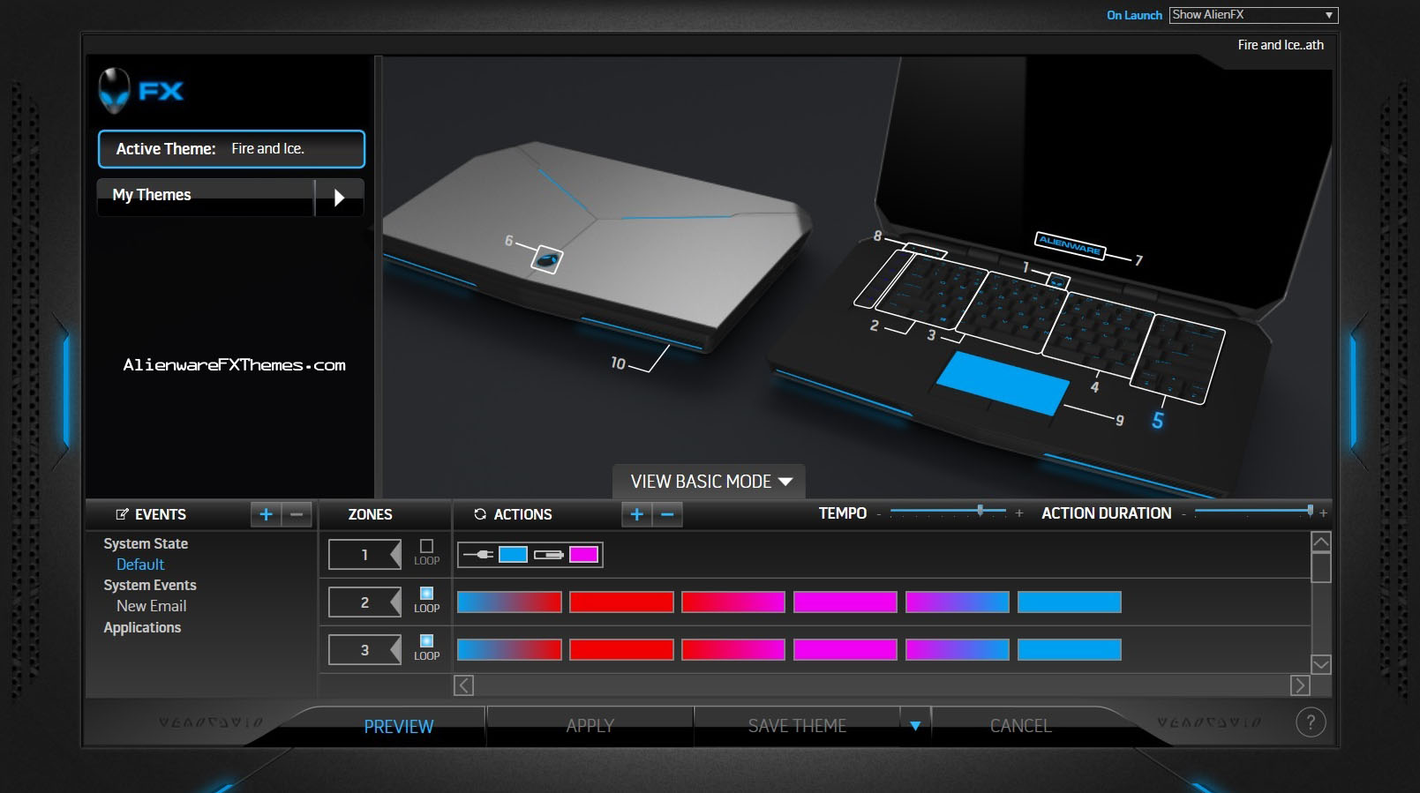This screenshot has height=793, width=1420.
Task: Select zone 3 solid magenta action
Action: [x=845, y=650]
